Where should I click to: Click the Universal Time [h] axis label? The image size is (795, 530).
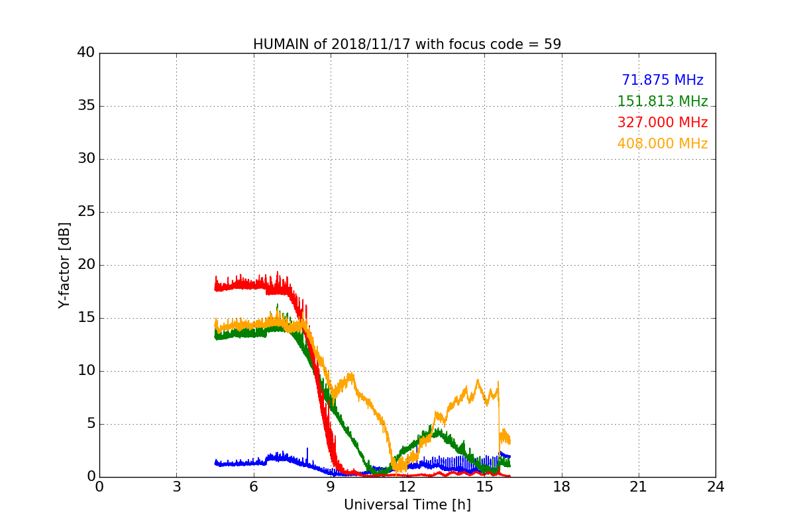click(407, 505)
